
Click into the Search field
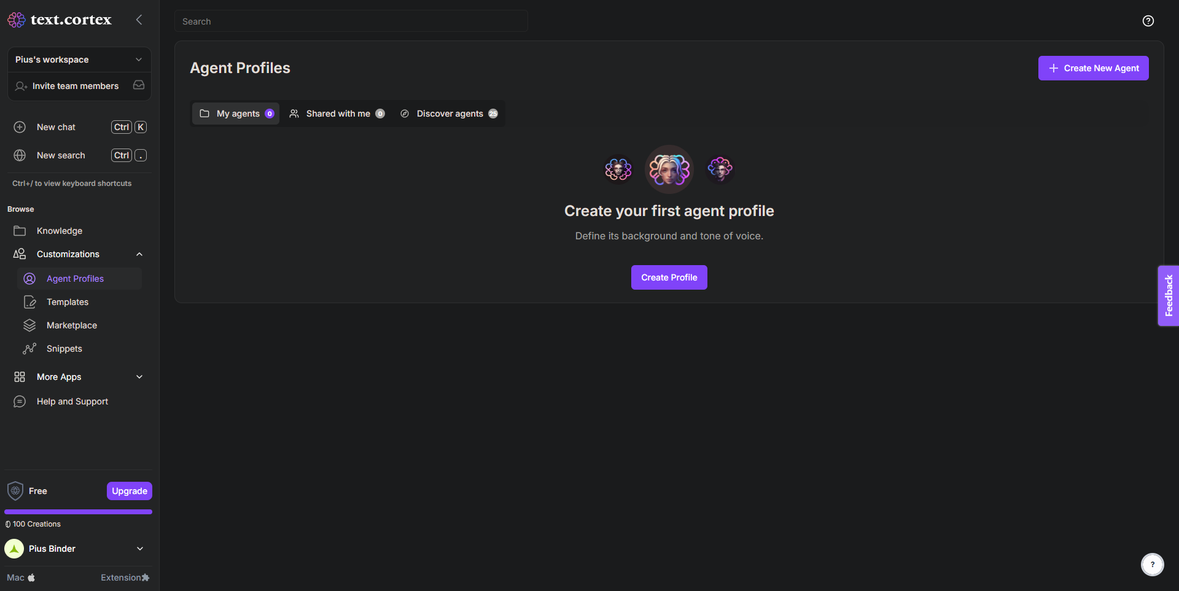pos(351,21)
